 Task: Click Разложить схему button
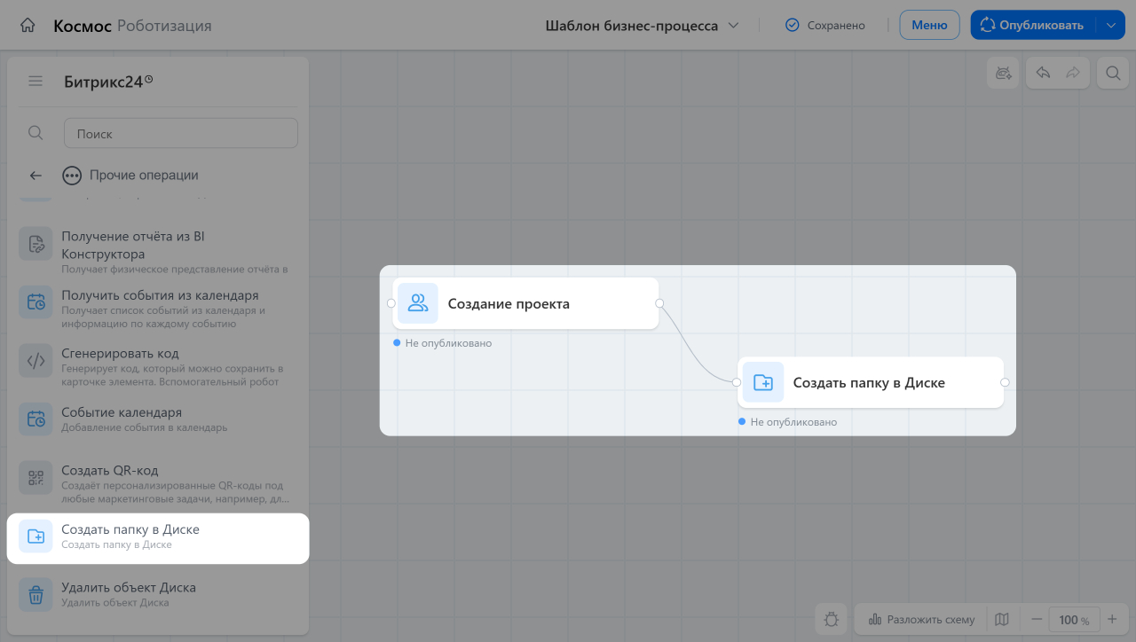pos(921,619)
